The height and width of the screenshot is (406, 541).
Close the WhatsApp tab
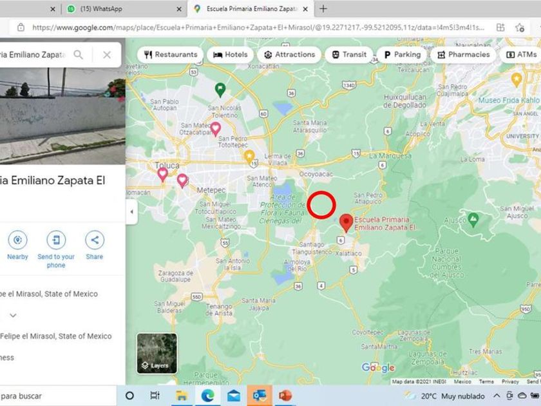pyautogui.click(x=179, y=9)
